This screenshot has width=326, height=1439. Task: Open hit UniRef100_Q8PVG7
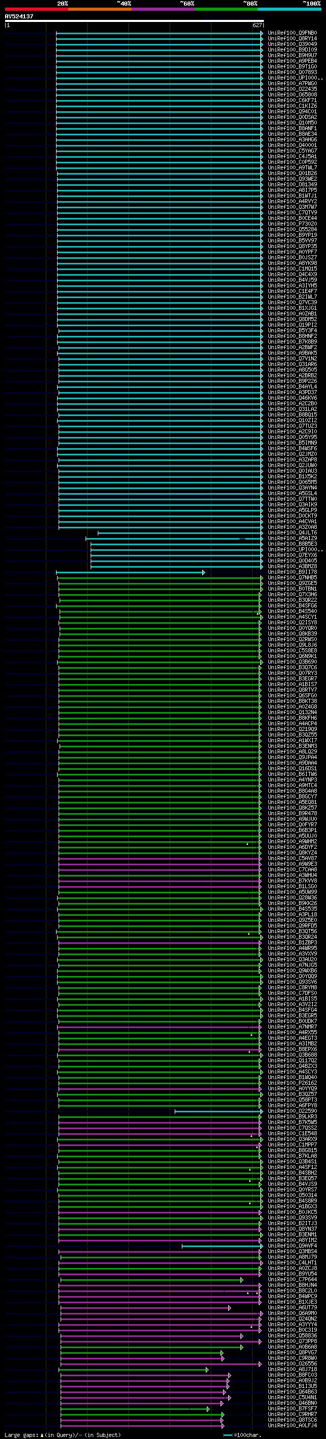pos(292,1352)
